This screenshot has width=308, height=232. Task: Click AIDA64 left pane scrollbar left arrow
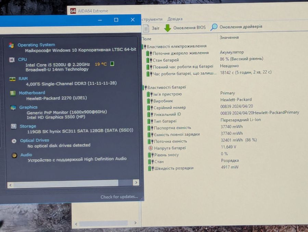(76, 224)
